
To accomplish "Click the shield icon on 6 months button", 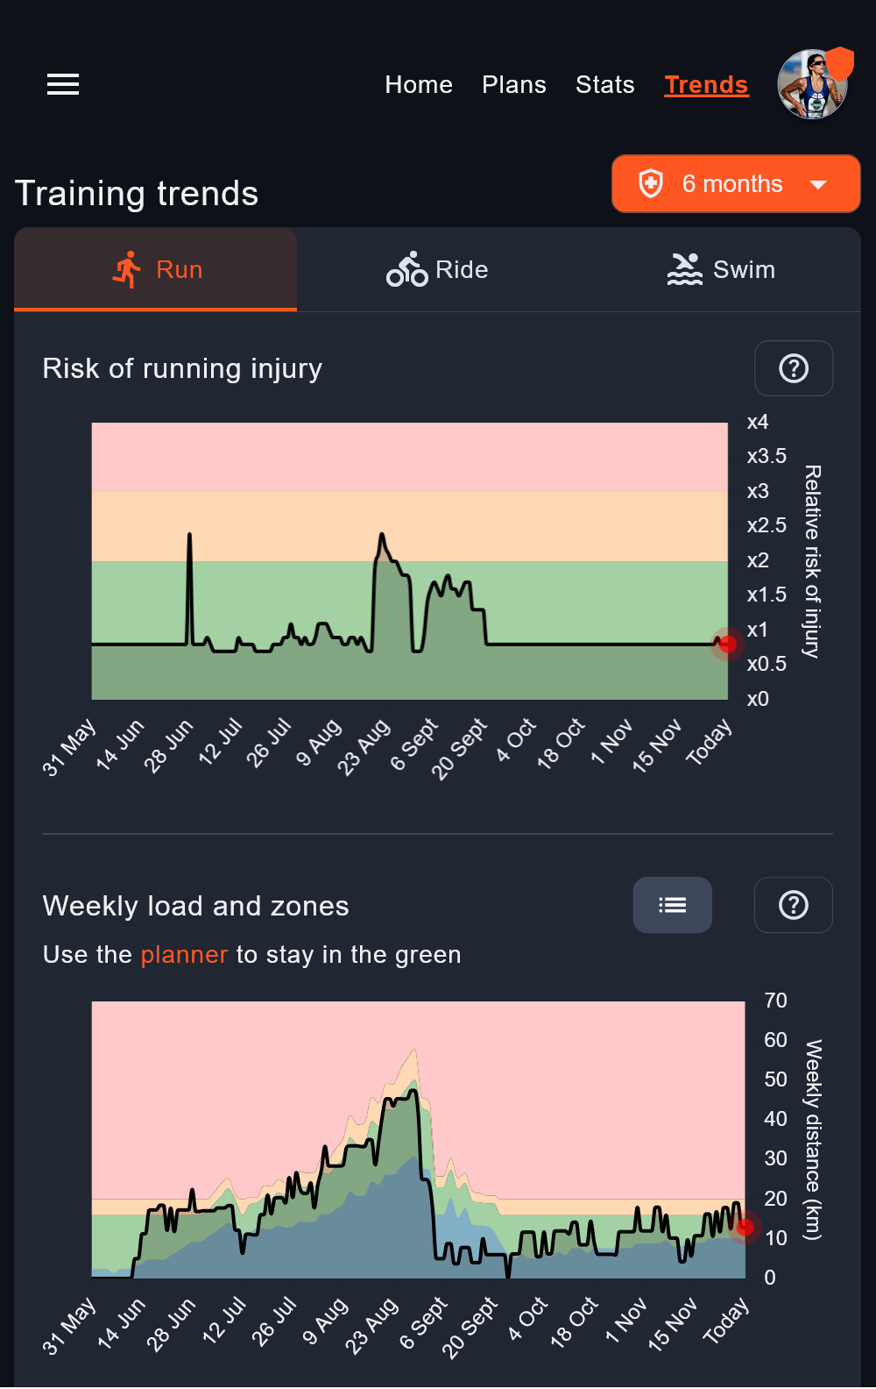I will tap(651, 184).
